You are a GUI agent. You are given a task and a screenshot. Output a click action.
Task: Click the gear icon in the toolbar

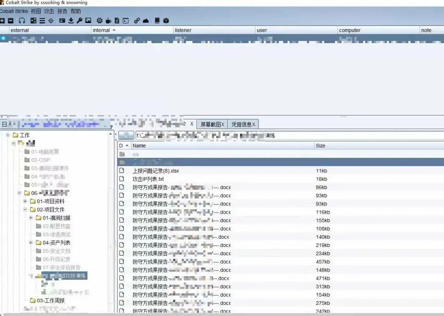tap(99, 21)
